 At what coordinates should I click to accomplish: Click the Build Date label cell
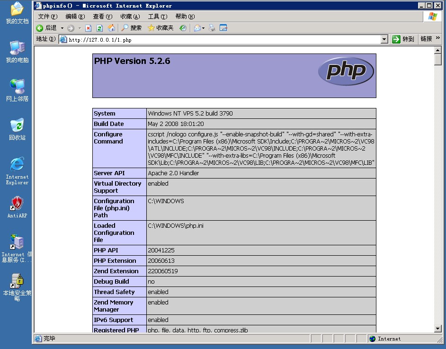tap(119, 124)
